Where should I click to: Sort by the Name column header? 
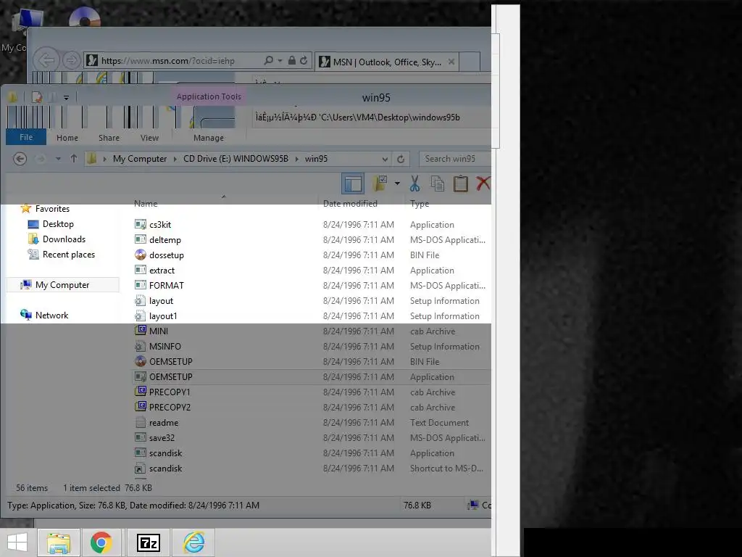pyautogui.click(x=145, y=204)
